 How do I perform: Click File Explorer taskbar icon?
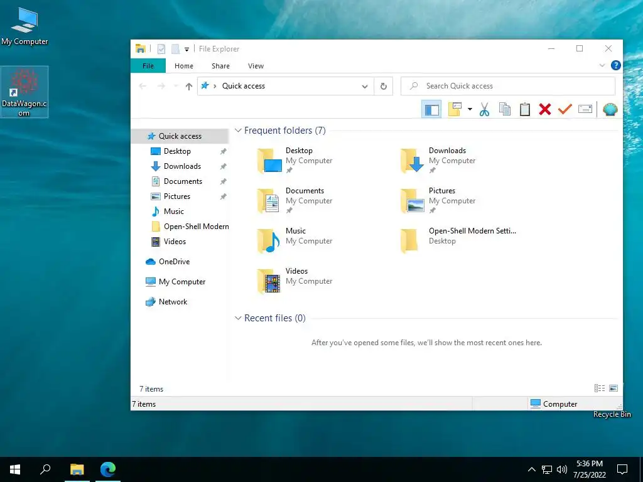(77, 469)
